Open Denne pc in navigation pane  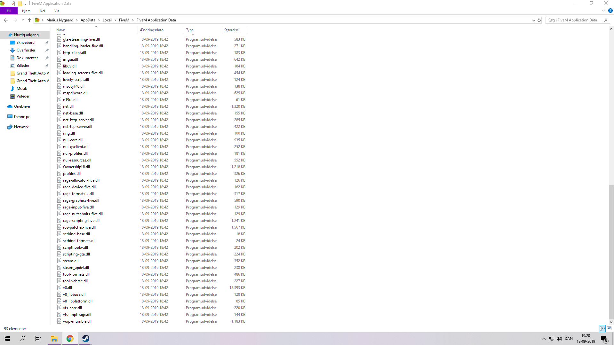click(22, 117)
